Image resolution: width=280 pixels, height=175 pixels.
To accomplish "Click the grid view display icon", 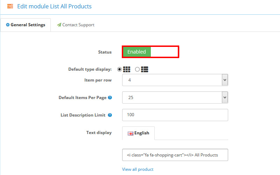I will click(127, 69).
